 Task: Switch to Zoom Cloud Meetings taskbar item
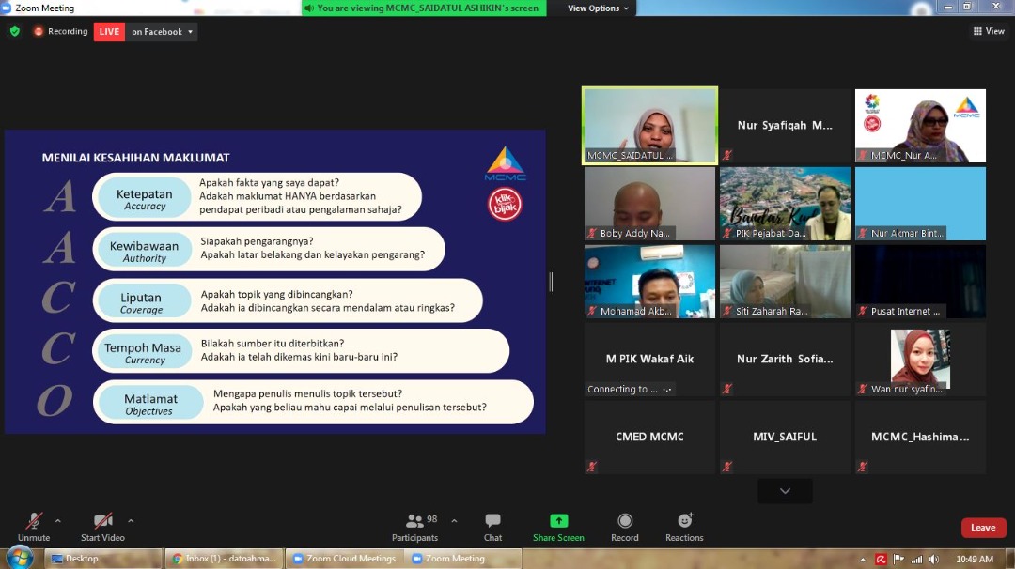344,559
